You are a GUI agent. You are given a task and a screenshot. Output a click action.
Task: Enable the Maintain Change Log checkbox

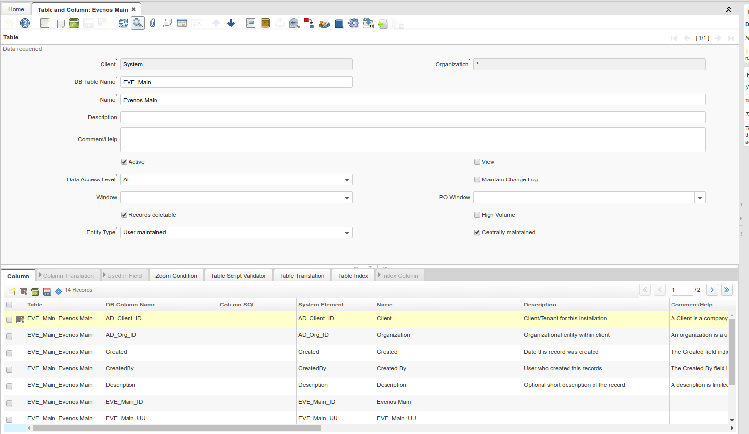click(x=477, y=179)
